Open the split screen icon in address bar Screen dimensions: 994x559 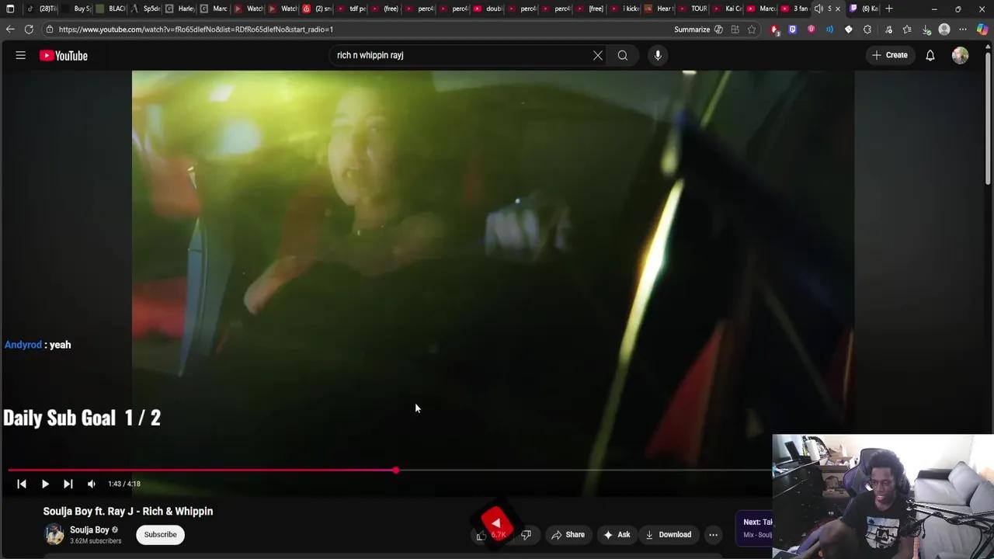tap(735, 30)
